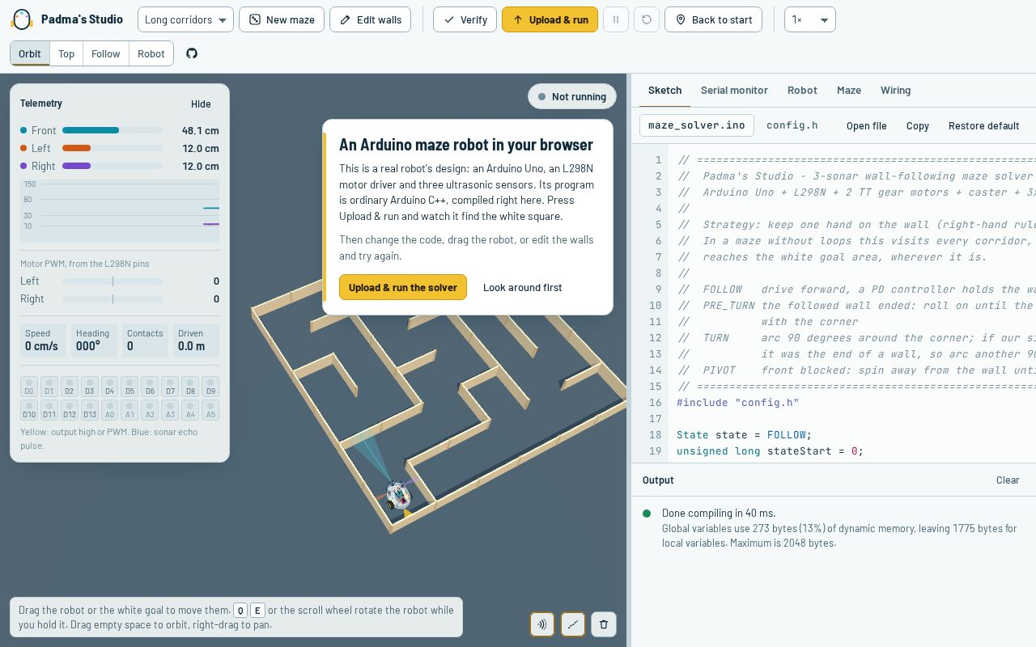
Task: Open the Long corridors maze dropdown
Action: pos(185,19)
